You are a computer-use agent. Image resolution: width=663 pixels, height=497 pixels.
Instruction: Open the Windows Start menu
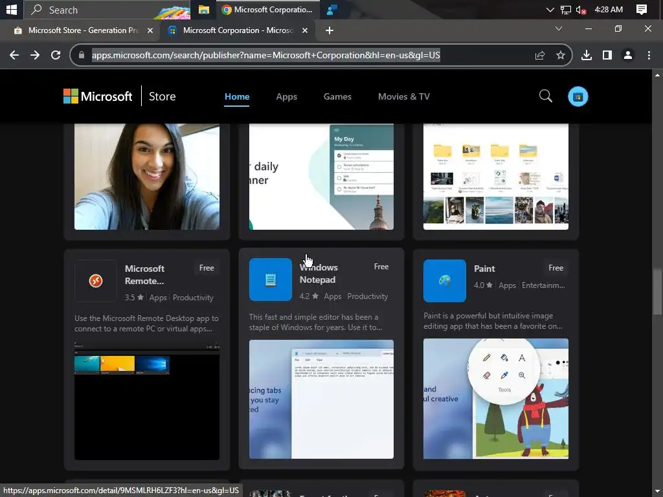tap(12, 9)
